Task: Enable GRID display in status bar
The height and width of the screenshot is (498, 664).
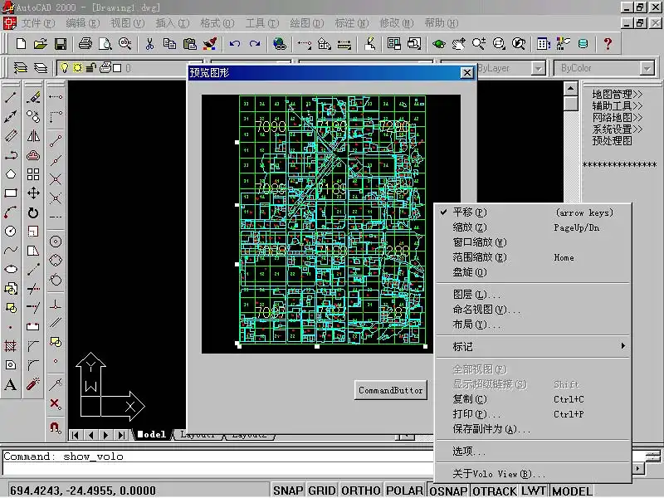Action: pyautogui.click(x=322, y=491)
